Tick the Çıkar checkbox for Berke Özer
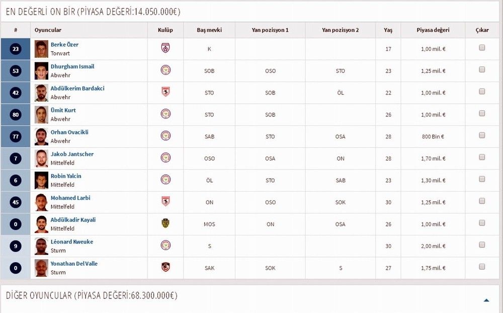Image resolution: width=503 pixels, height=313 pixels. pyautogui.click(x=482, y=48)
